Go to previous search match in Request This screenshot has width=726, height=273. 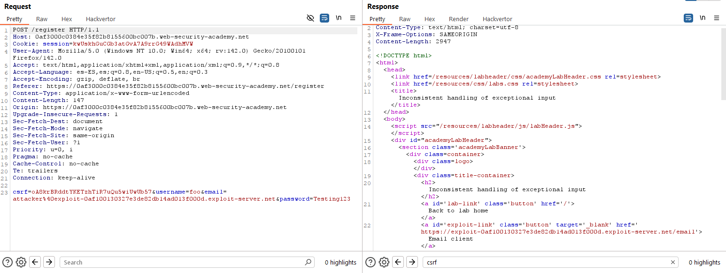click(x=35, y=262)
